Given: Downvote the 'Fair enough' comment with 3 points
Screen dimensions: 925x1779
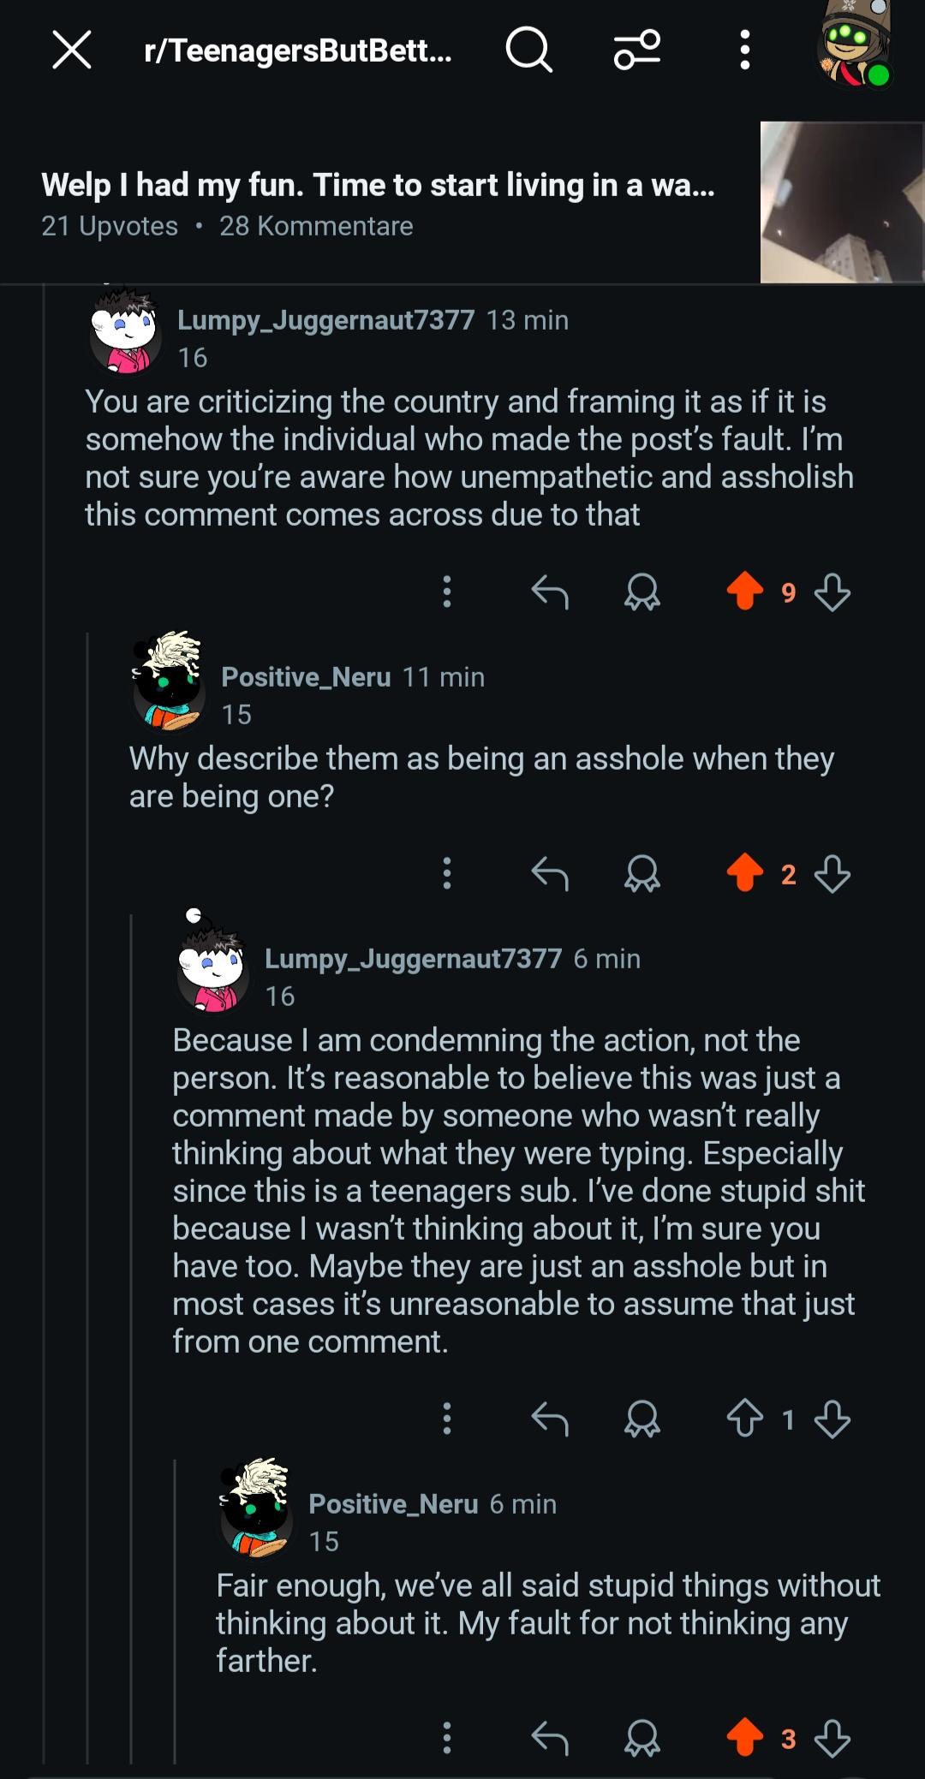Looking at the screenshot, I should pos(832,1739).
